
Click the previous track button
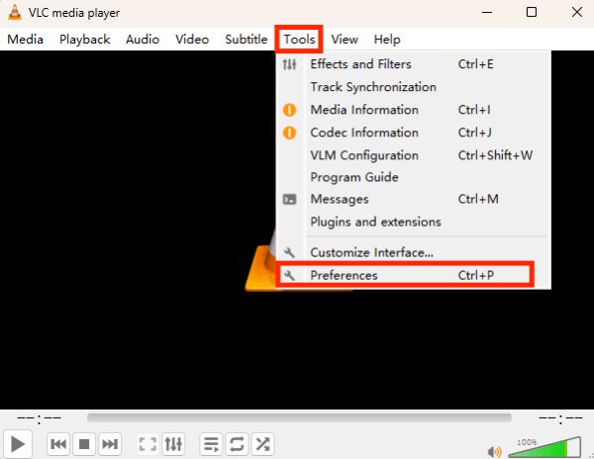click(x=58, y=444)
